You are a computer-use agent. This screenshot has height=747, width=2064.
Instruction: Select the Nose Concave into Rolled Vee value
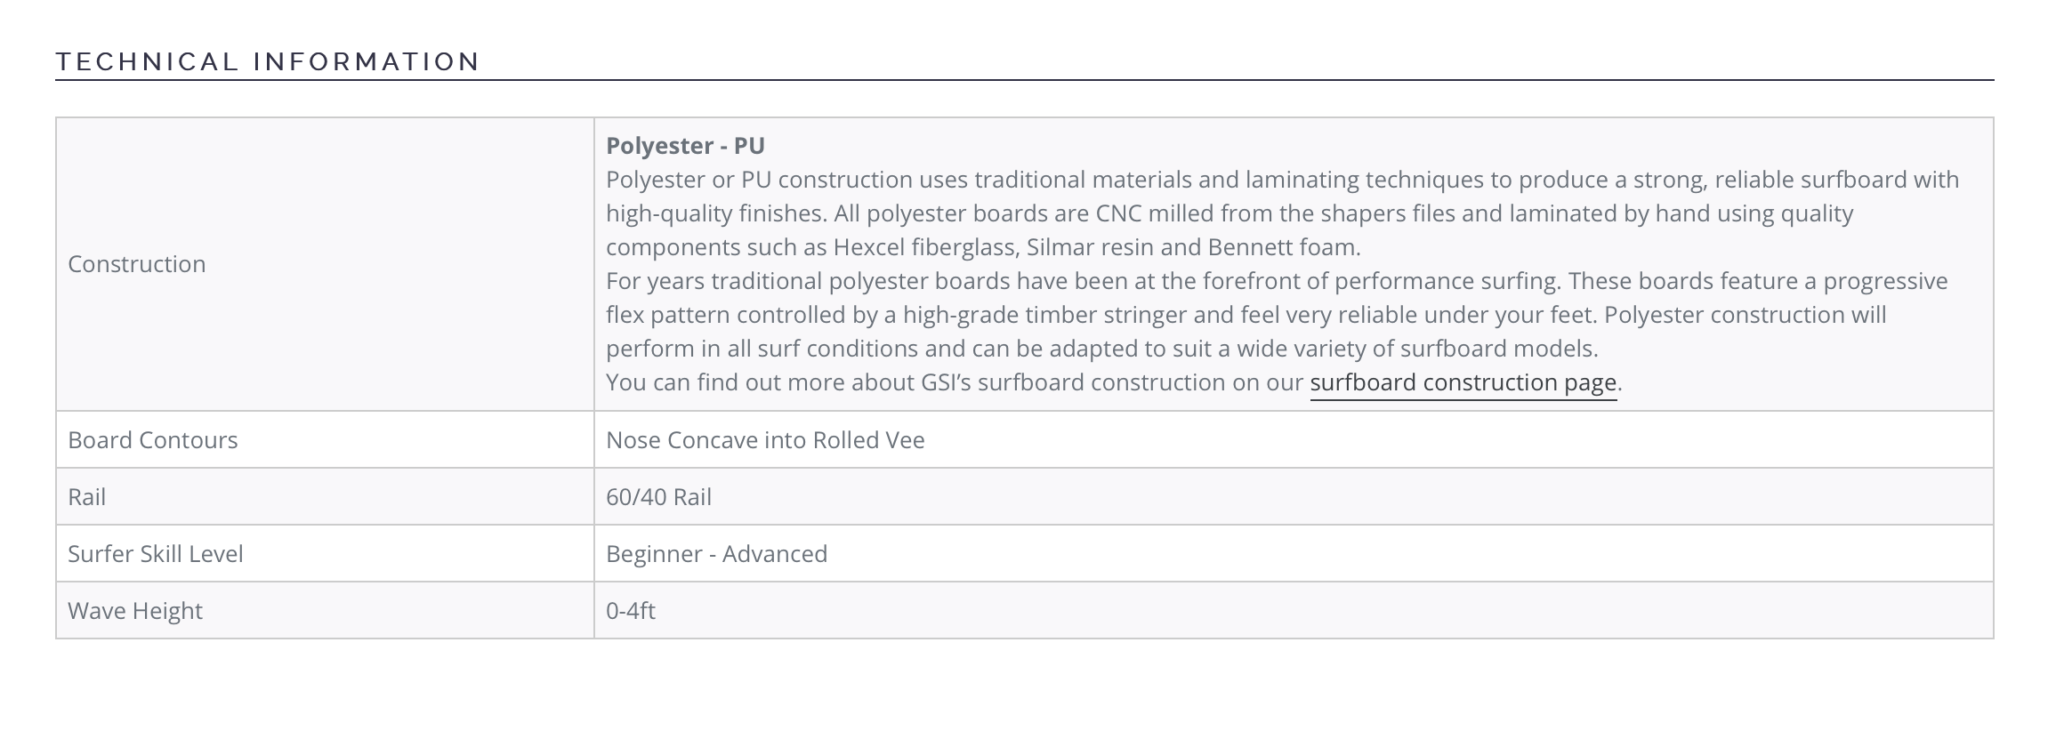point(765,440)
